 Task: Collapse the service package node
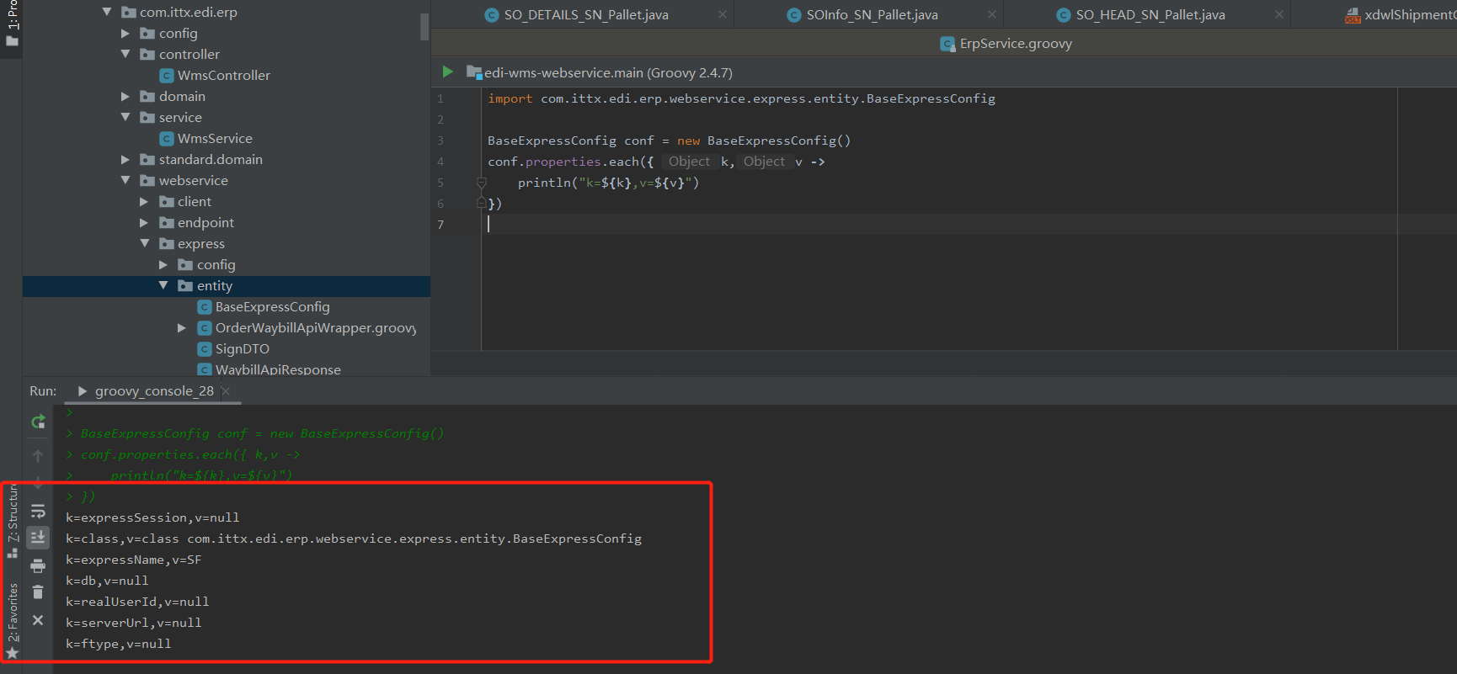pyautogui.click(x=125, y=117)
